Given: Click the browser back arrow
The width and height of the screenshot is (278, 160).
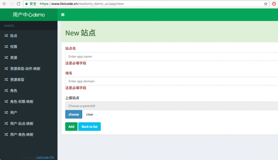Looking at the screenshot, I should (x=4, y=4).
